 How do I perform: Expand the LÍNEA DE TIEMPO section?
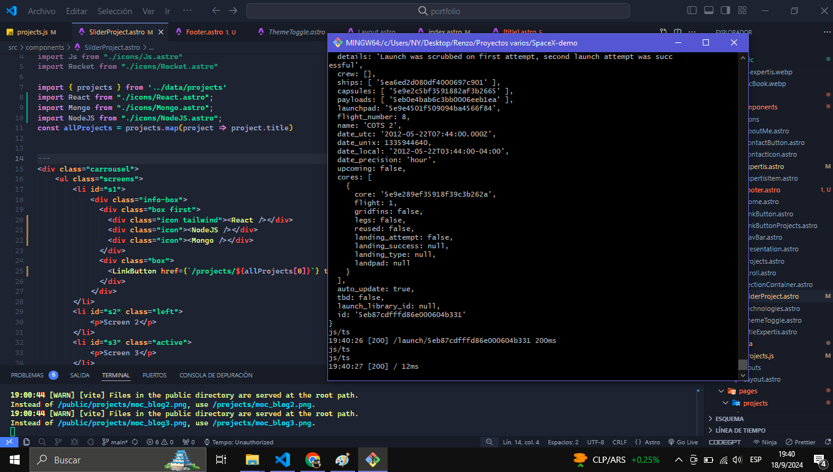click(x=740, y=431)
